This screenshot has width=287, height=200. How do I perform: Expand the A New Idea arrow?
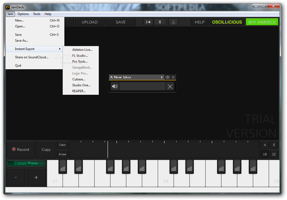tap(162, 77)
